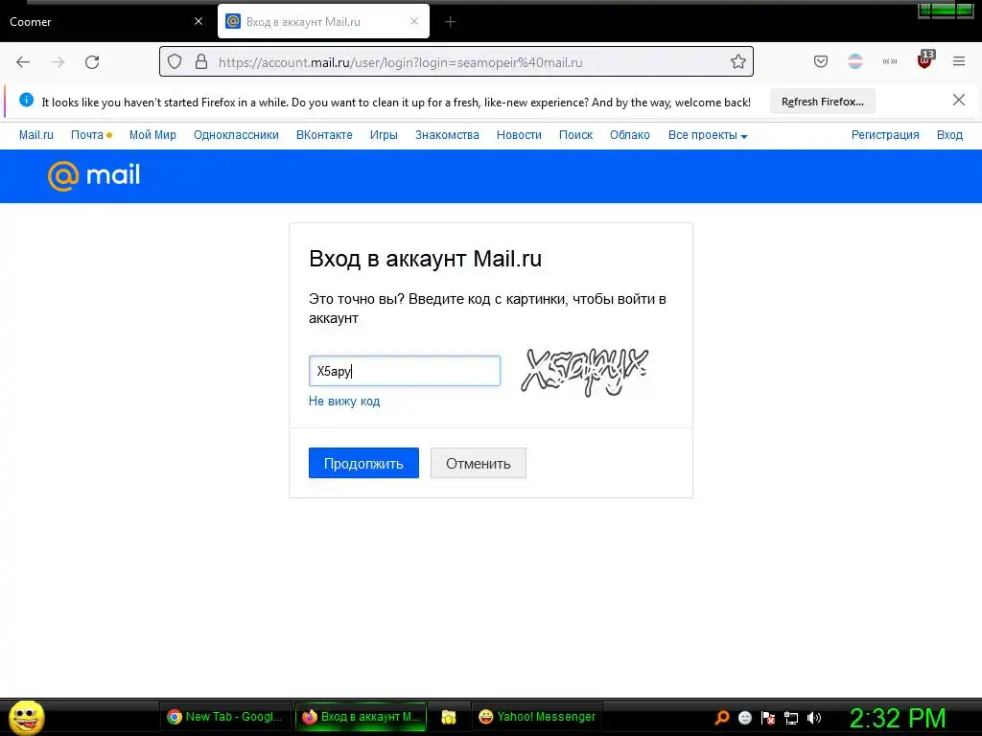Open the network tray icon
The height and width of the screenshot is (736, 982).
pos(791,718)
